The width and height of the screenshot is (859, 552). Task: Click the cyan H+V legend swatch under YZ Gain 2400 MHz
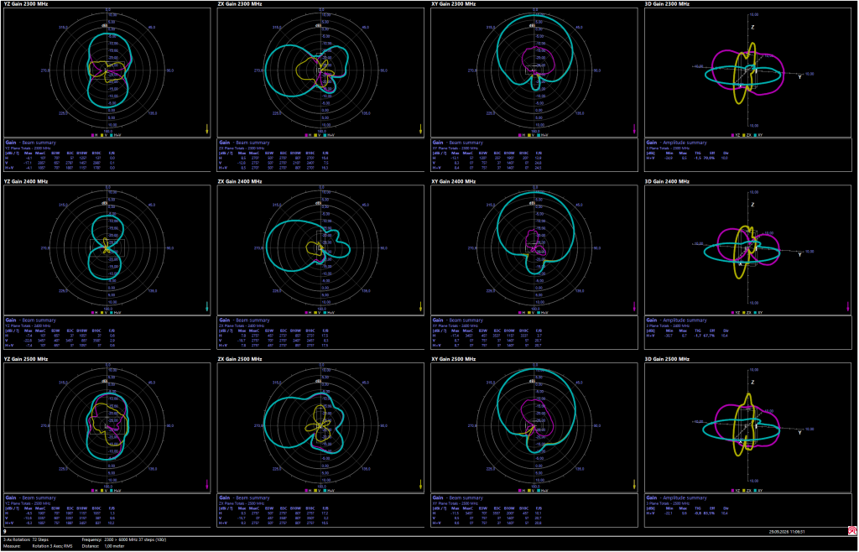[x=110, y=312]
